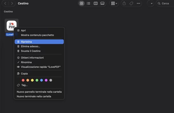Switch to gallery view
174x113 pixels.
[x=102, y=3]
